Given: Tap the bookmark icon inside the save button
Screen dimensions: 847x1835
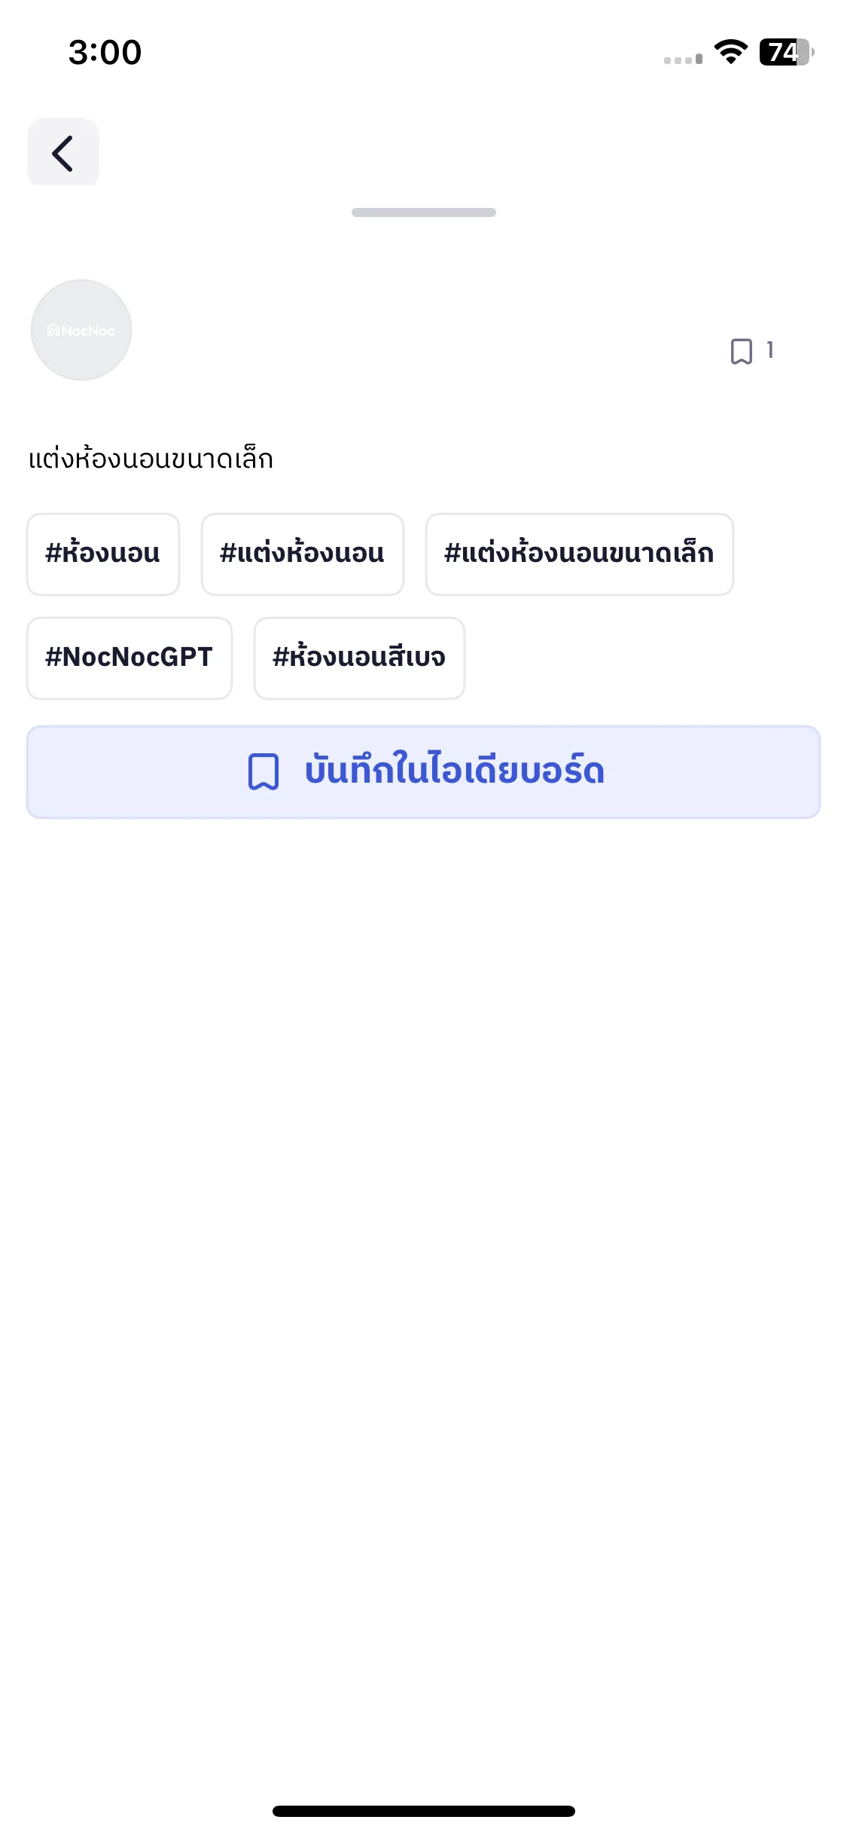Looking at the screenshot, I should tap(264, 771).
